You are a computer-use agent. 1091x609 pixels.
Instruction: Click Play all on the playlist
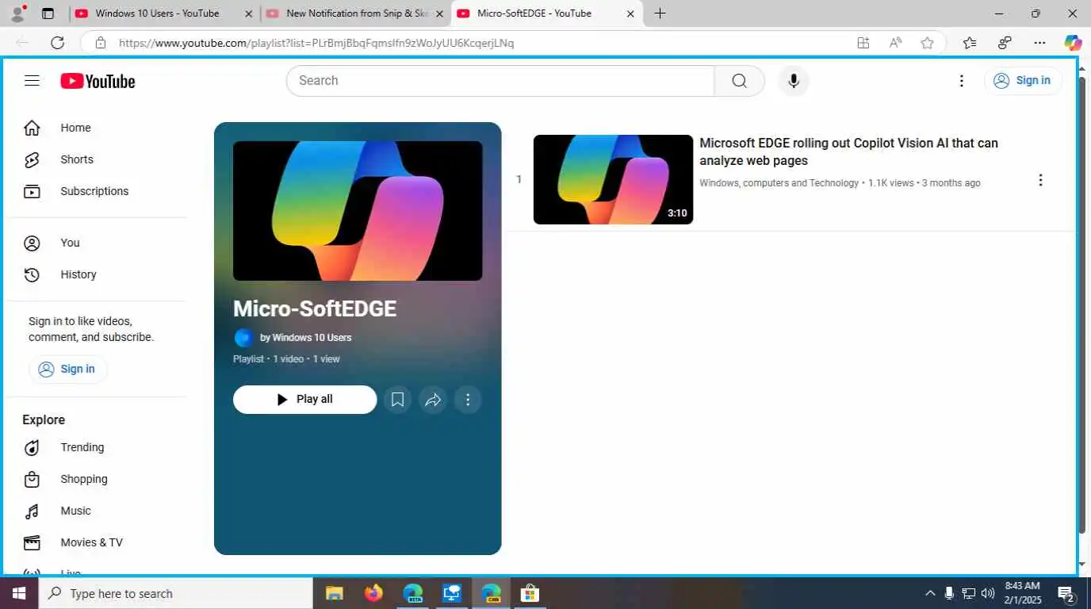tap(304, 400)
